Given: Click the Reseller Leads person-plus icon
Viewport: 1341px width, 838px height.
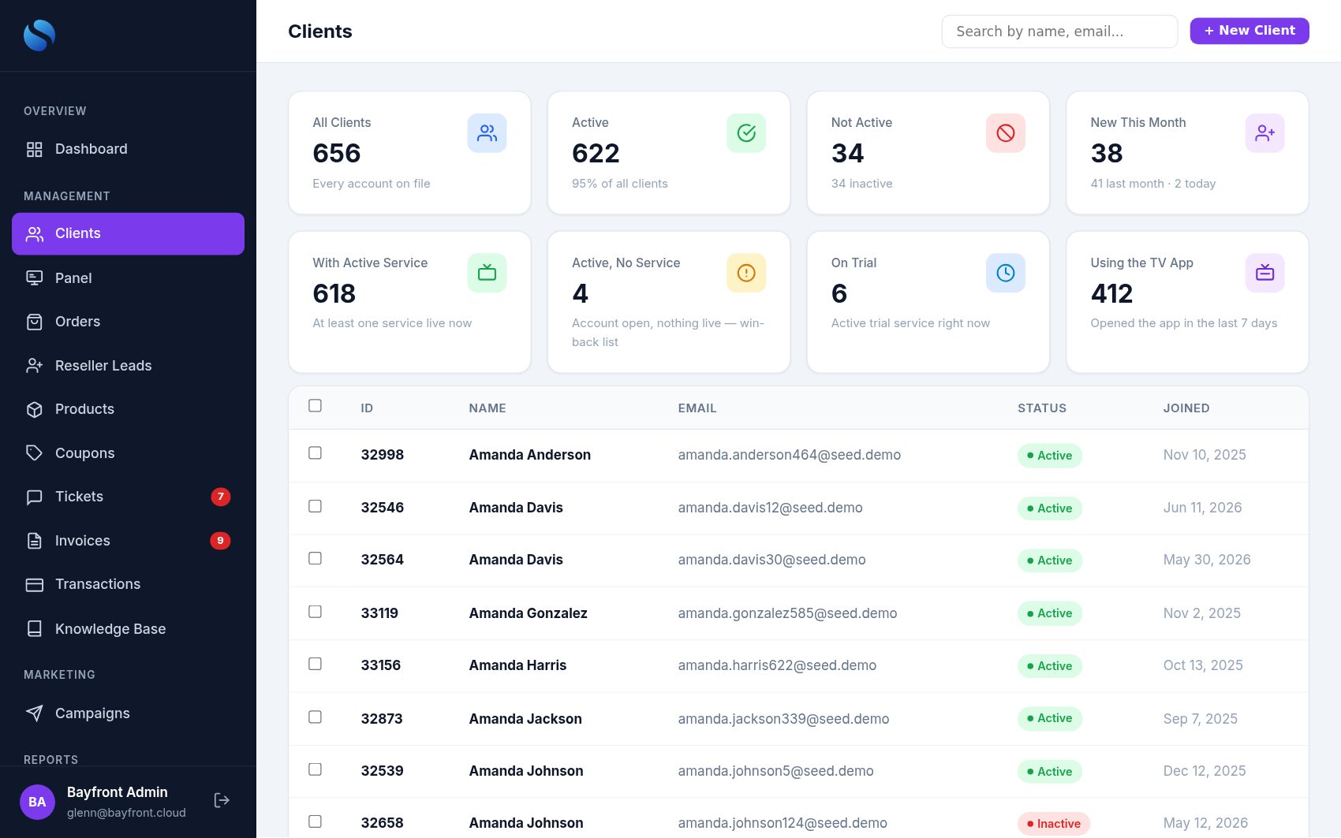Looking at the screenshot, I should pos(35,365).
